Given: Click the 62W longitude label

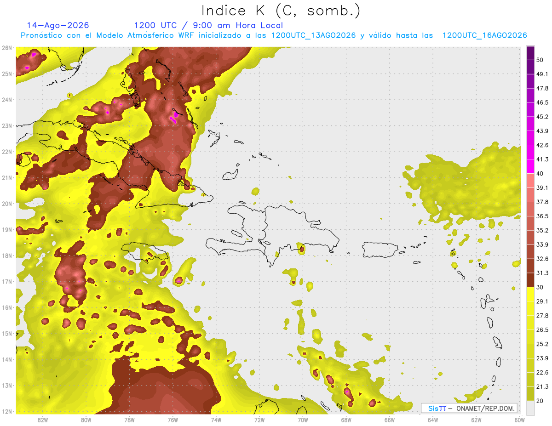Looking at the screenshot, I should (476, 419).
